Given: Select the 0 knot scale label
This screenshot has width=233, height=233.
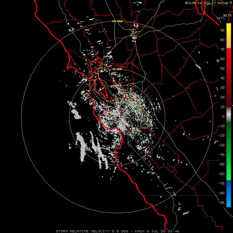Looking at the screenshot, I should click(223, 116).
